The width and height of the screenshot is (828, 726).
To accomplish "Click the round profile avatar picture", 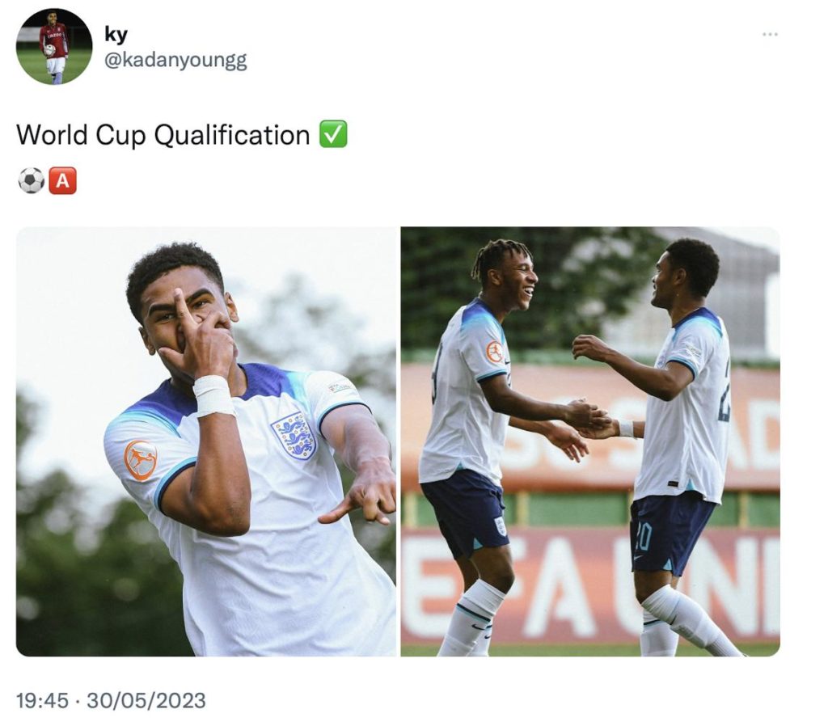I will pos(54,46).
